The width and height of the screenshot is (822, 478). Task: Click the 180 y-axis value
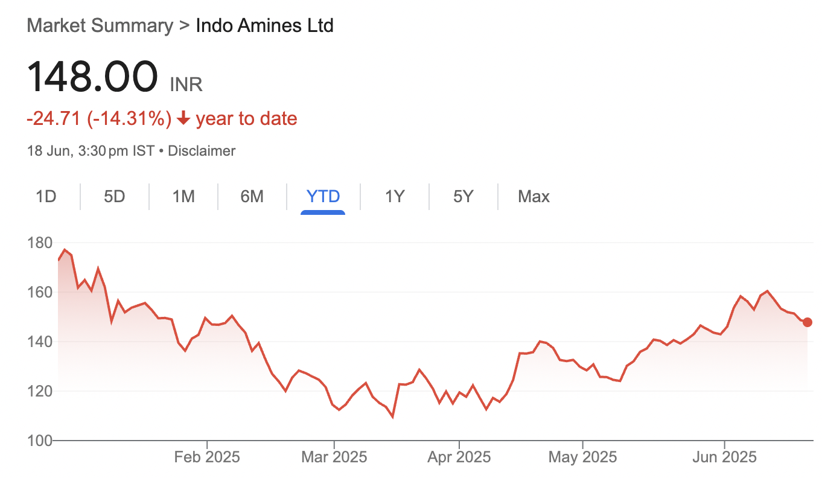39,243
